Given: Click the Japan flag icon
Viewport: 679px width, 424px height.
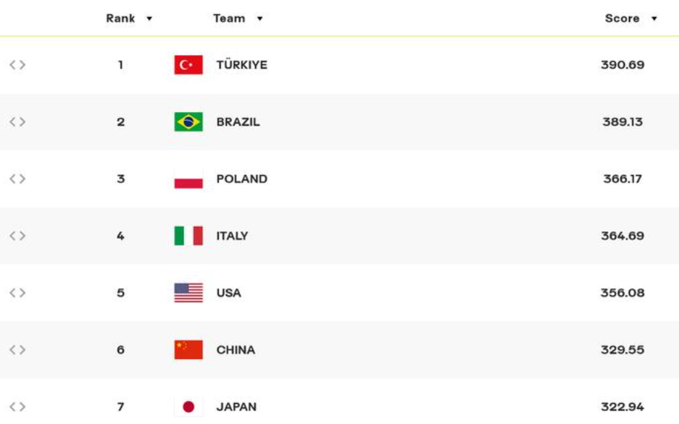Looking at the screenshot, I should (188, 407).
